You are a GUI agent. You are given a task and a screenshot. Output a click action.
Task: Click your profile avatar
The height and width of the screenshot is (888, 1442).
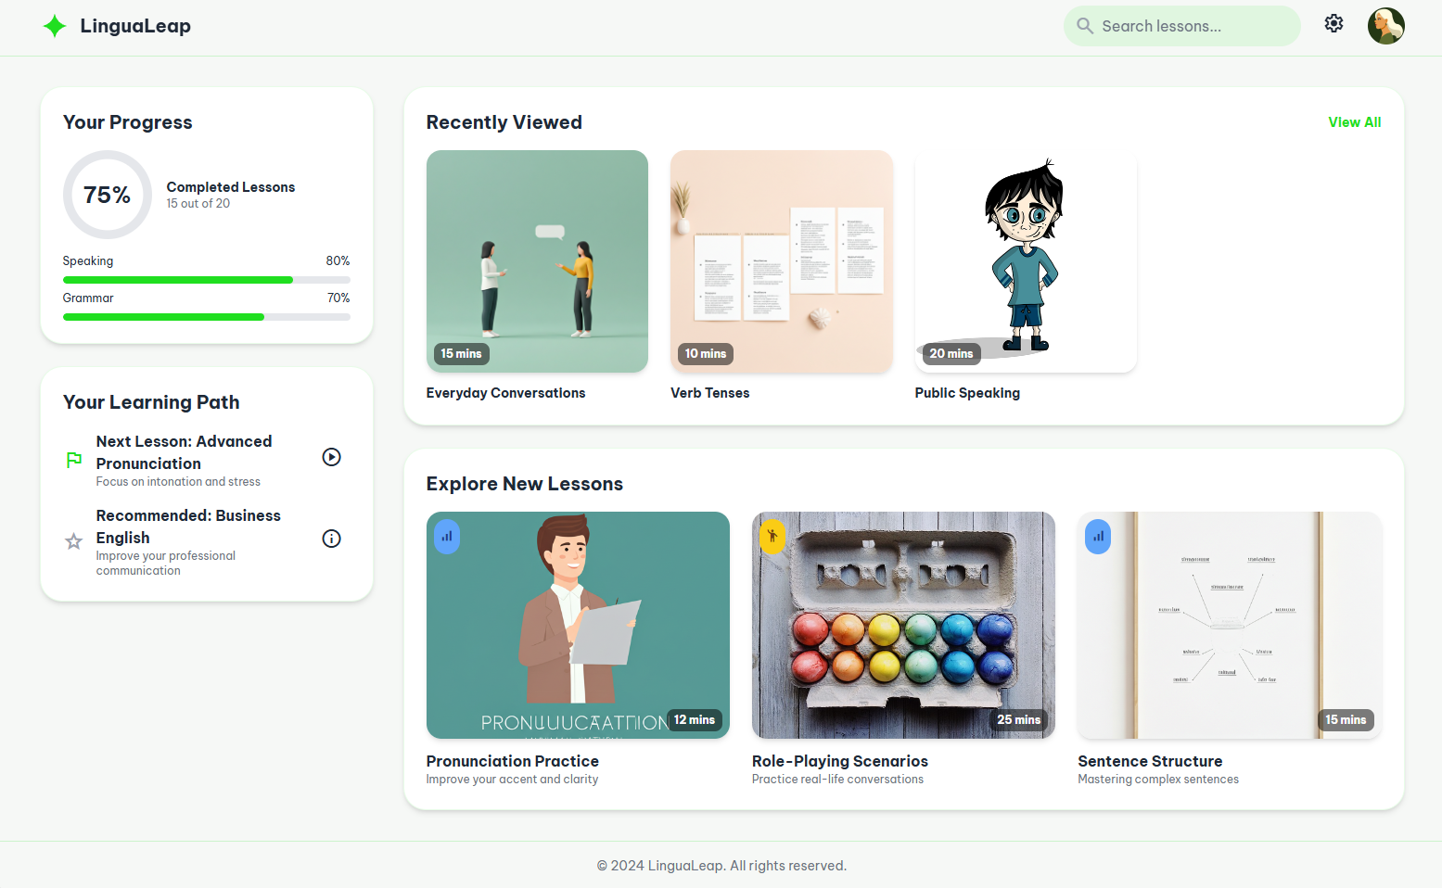(1386, 25)
